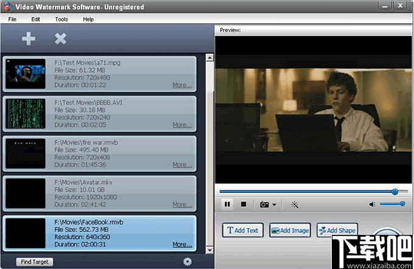The image size is (414, 269).
Task: Click the effects sparkle icon
Action: pos(295,204)
